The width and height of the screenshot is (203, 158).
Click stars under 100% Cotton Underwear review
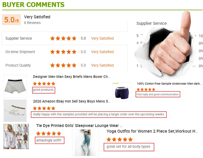146,90
